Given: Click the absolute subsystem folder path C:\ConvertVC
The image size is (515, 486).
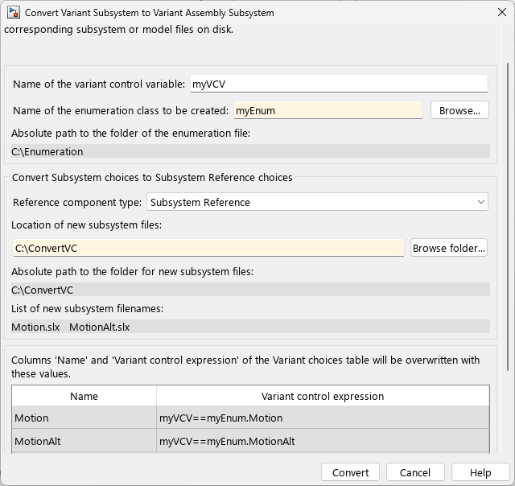Looking at the screenshot, I should 43,290.
